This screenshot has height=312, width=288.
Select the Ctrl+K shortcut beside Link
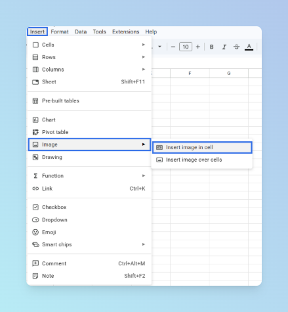137,189
